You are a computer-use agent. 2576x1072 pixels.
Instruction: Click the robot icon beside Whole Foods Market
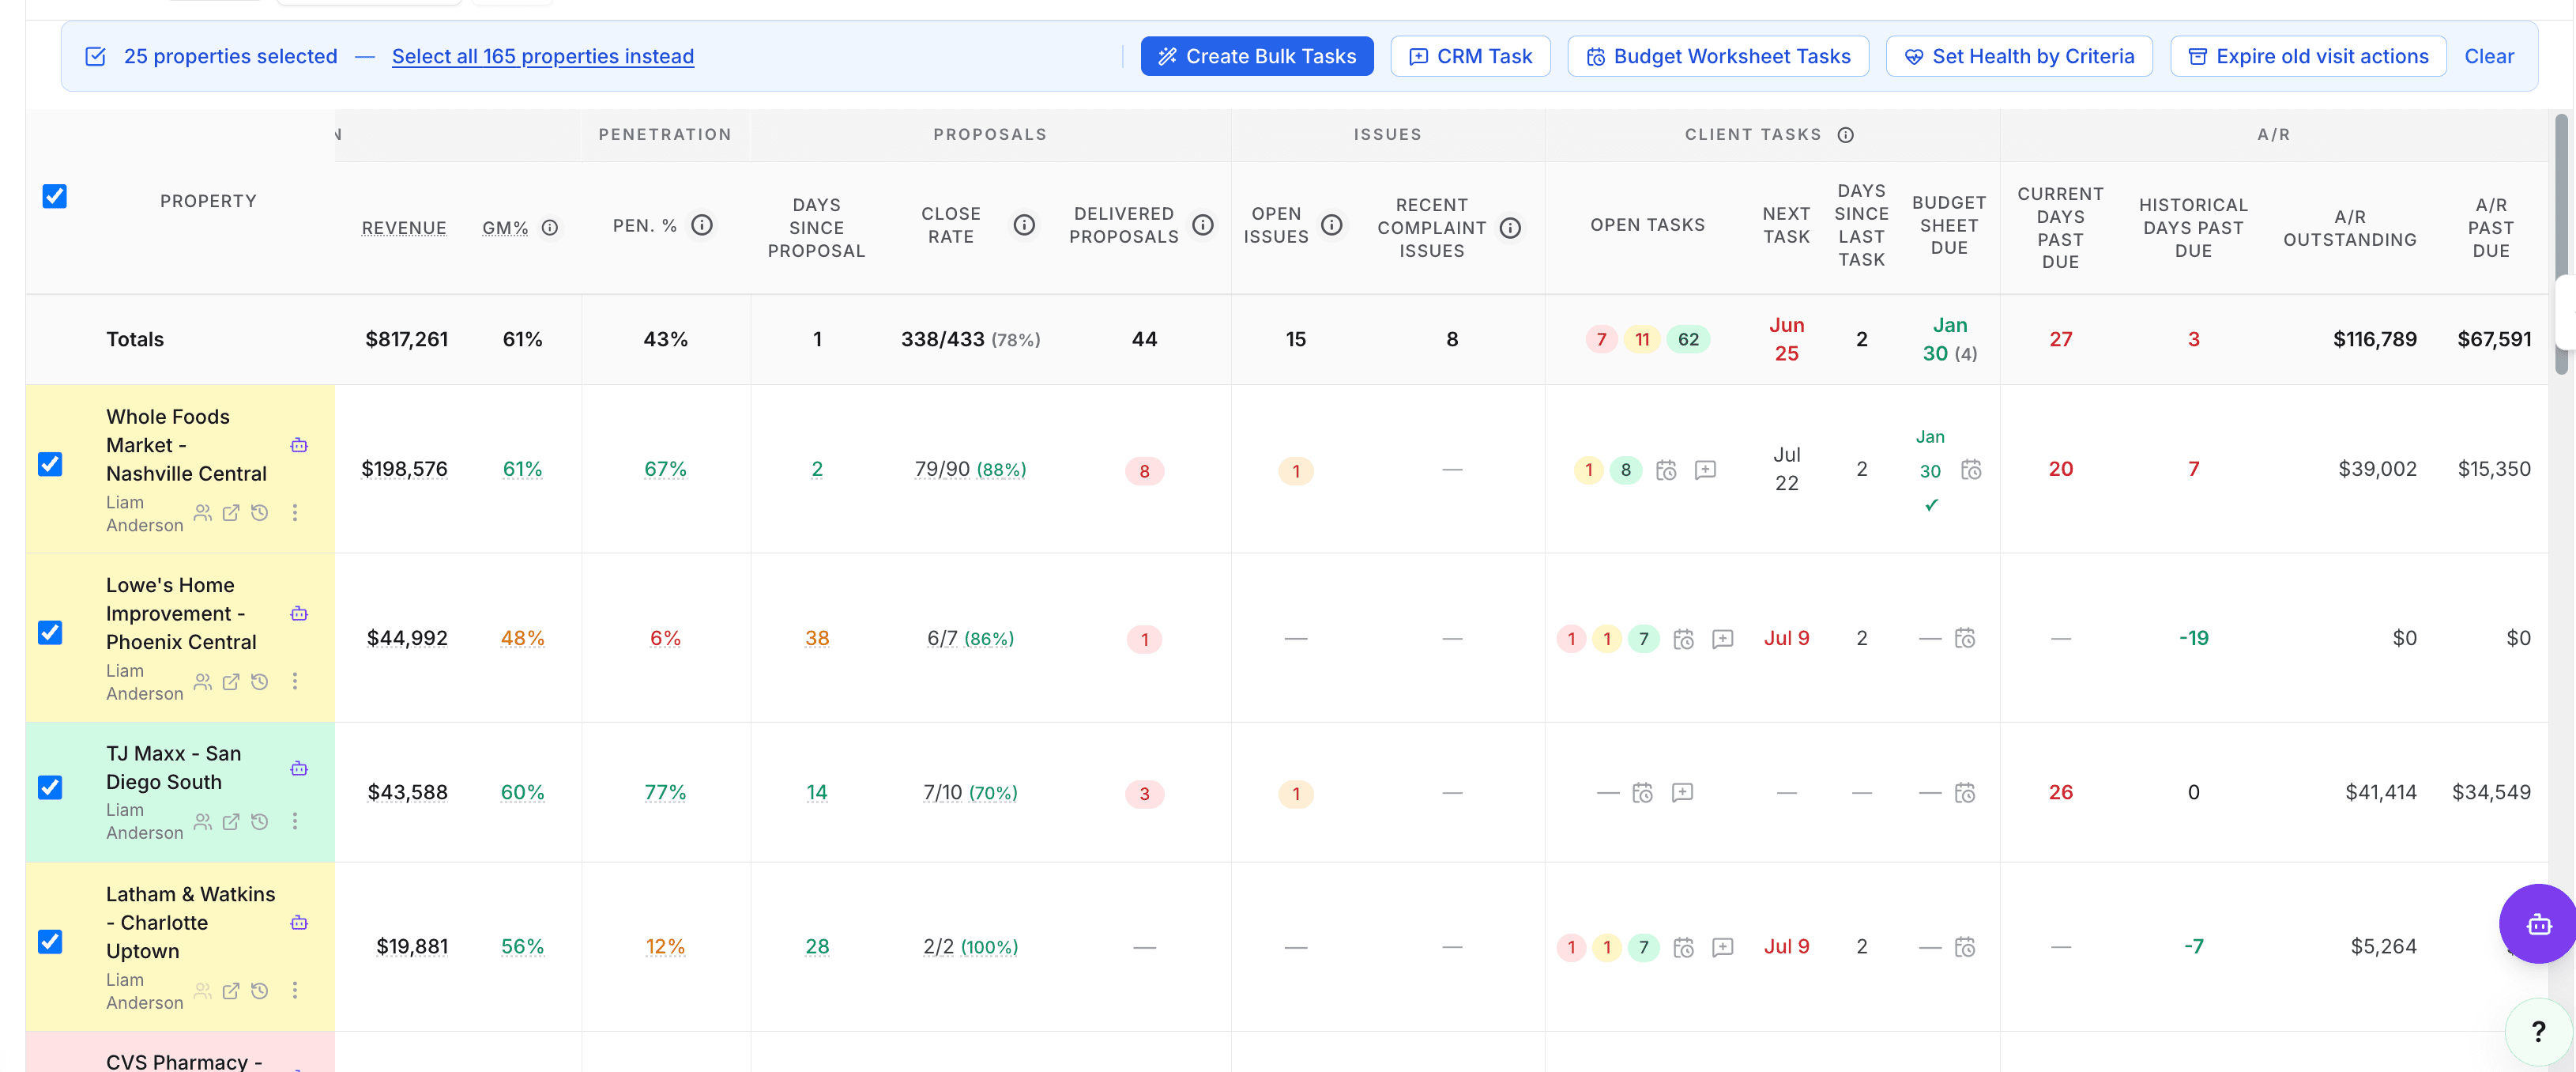299,445
